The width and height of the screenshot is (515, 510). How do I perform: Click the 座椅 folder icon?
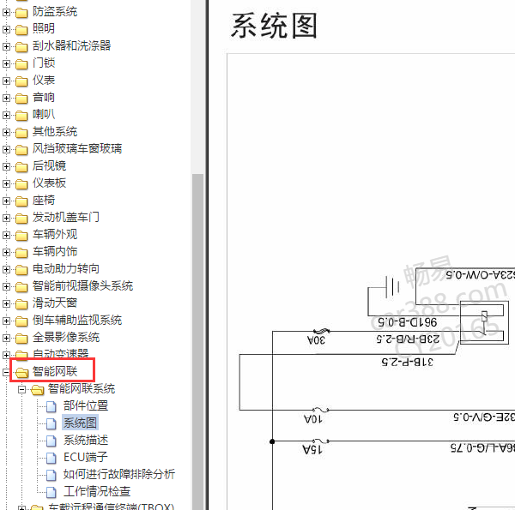(21, 201)
